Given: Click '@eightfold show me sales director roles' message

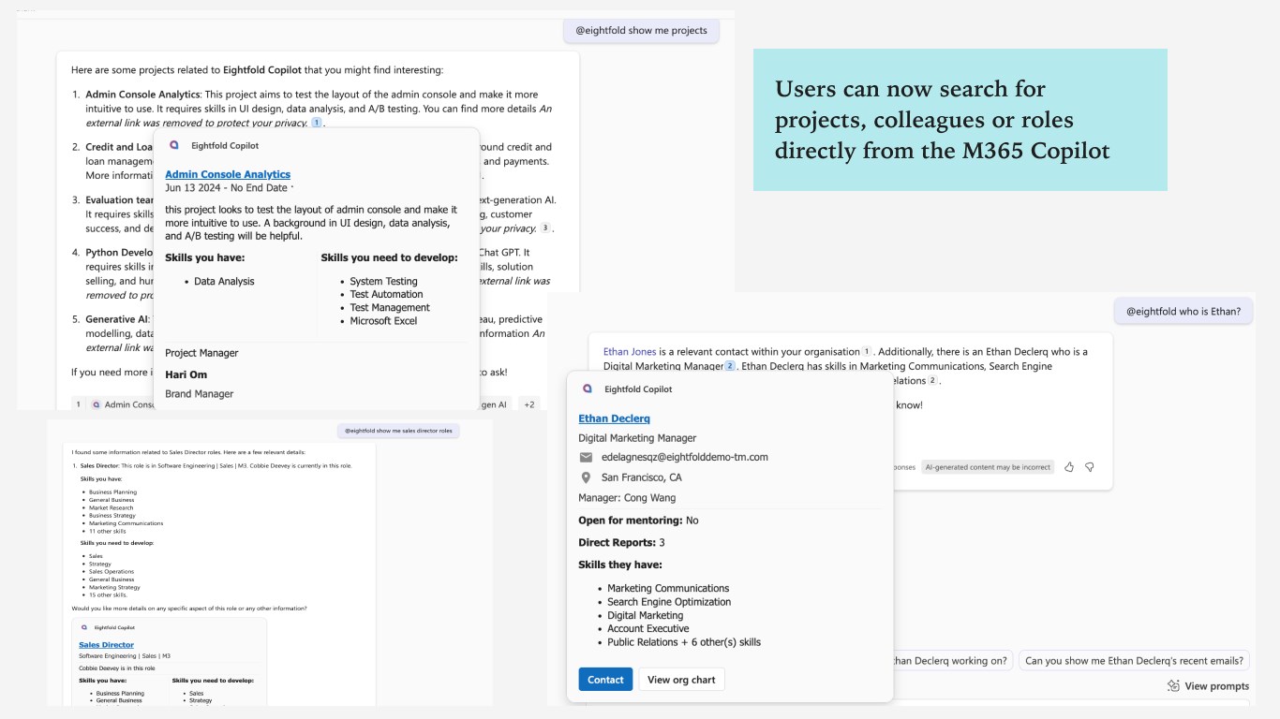Looking at the screenshot, I should (x=398, y=431).
